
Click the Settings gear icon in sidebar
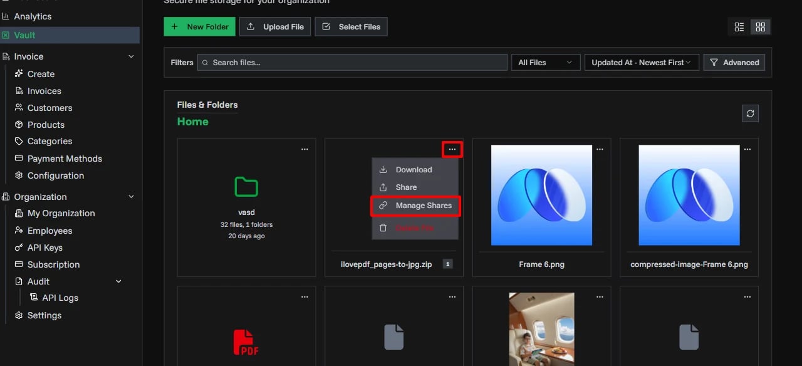(19, 315)
